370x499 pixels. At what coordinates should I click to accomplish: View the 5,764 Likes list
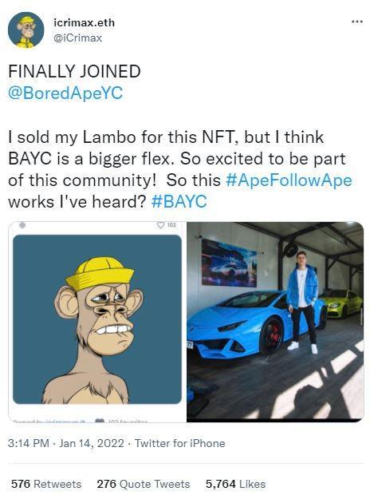(235, 484)
